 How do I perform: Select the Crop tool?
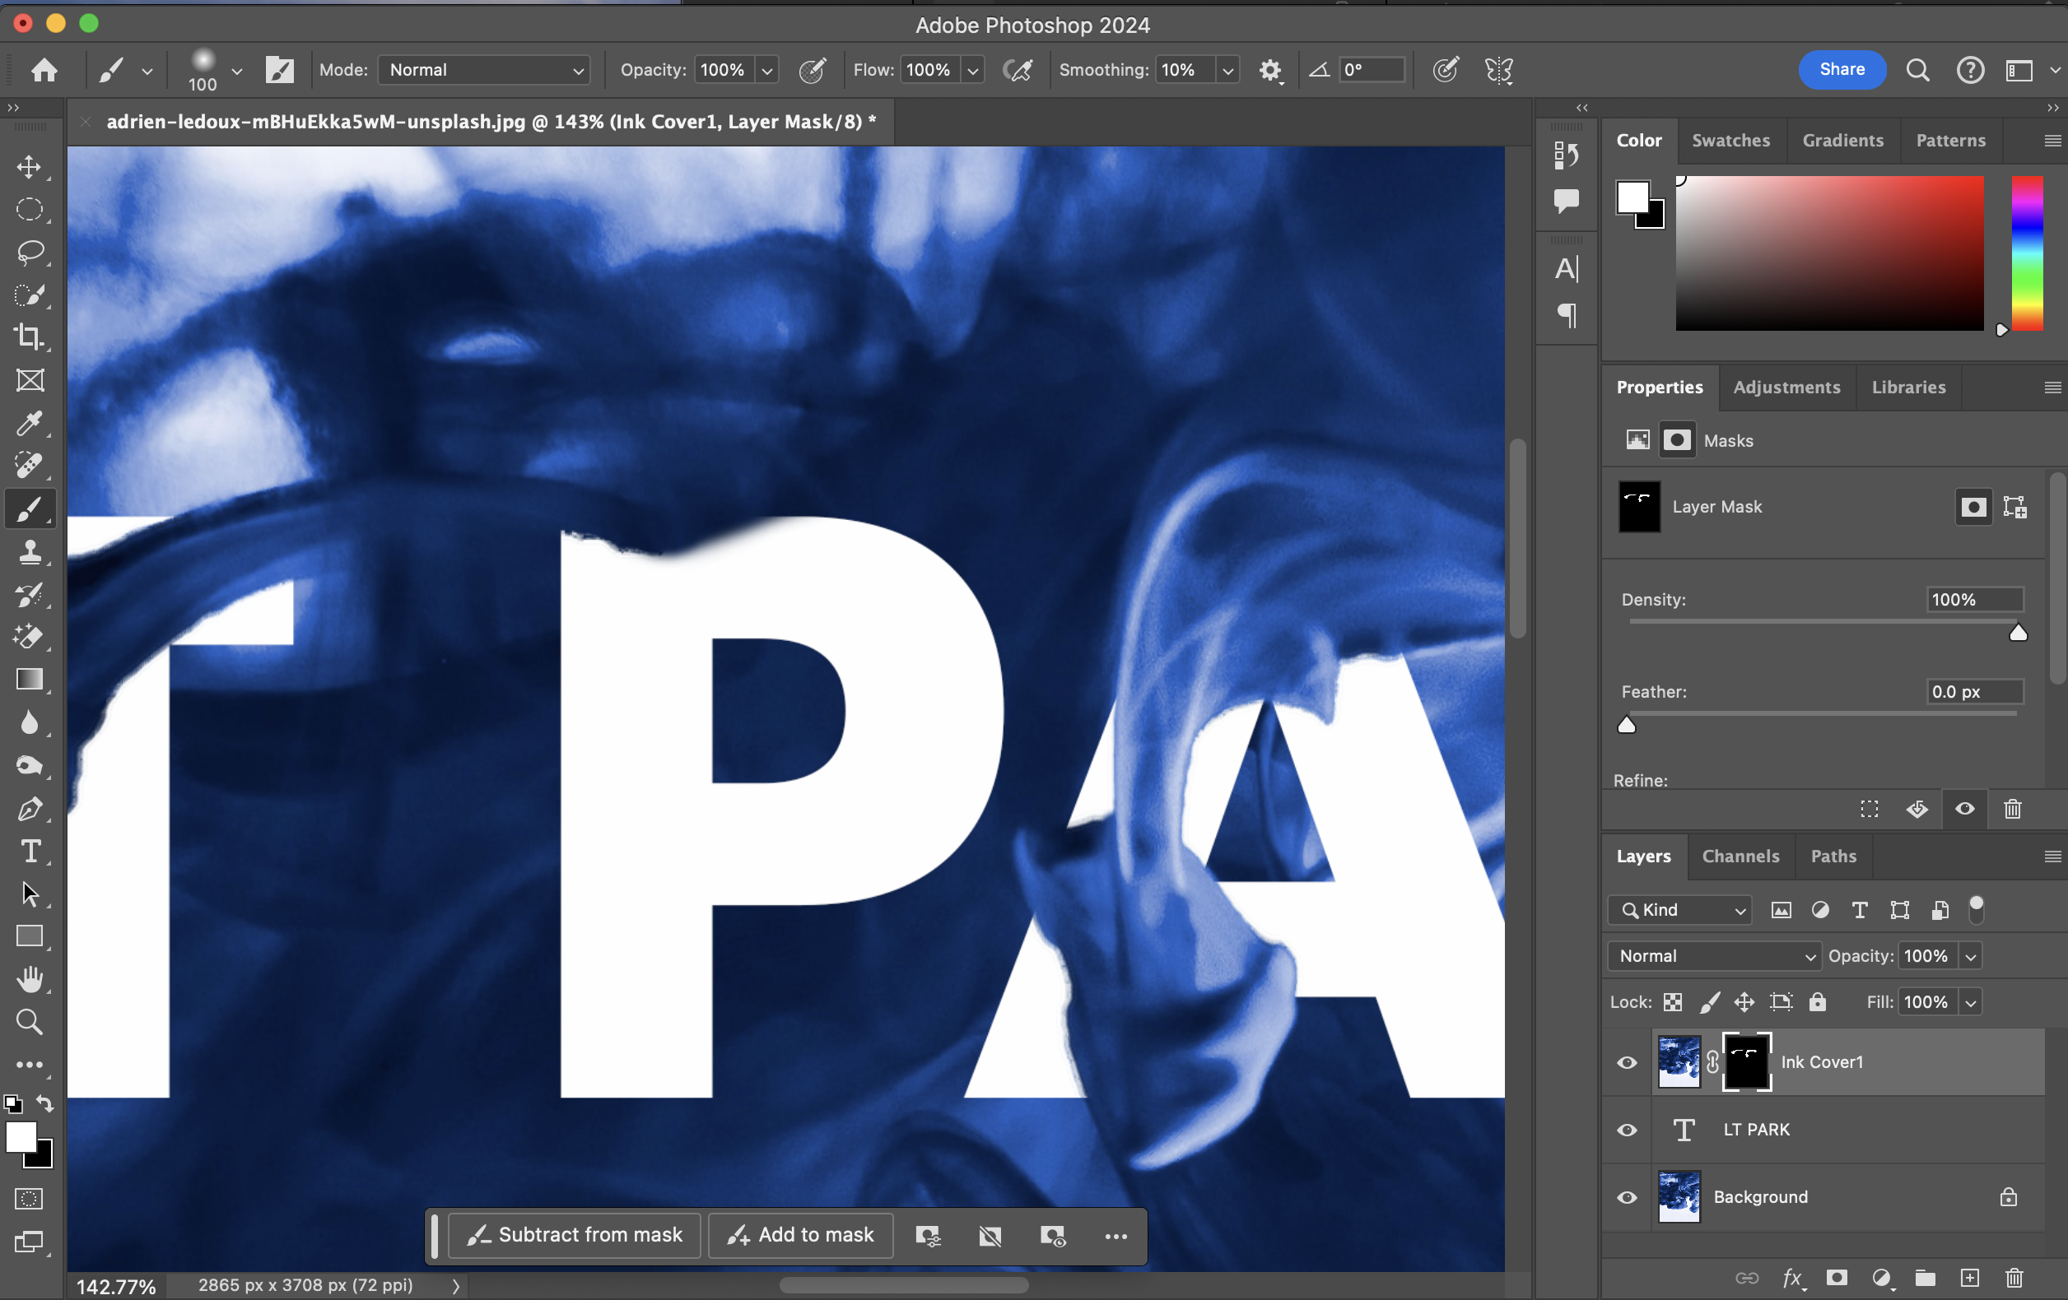coord(30,337)
